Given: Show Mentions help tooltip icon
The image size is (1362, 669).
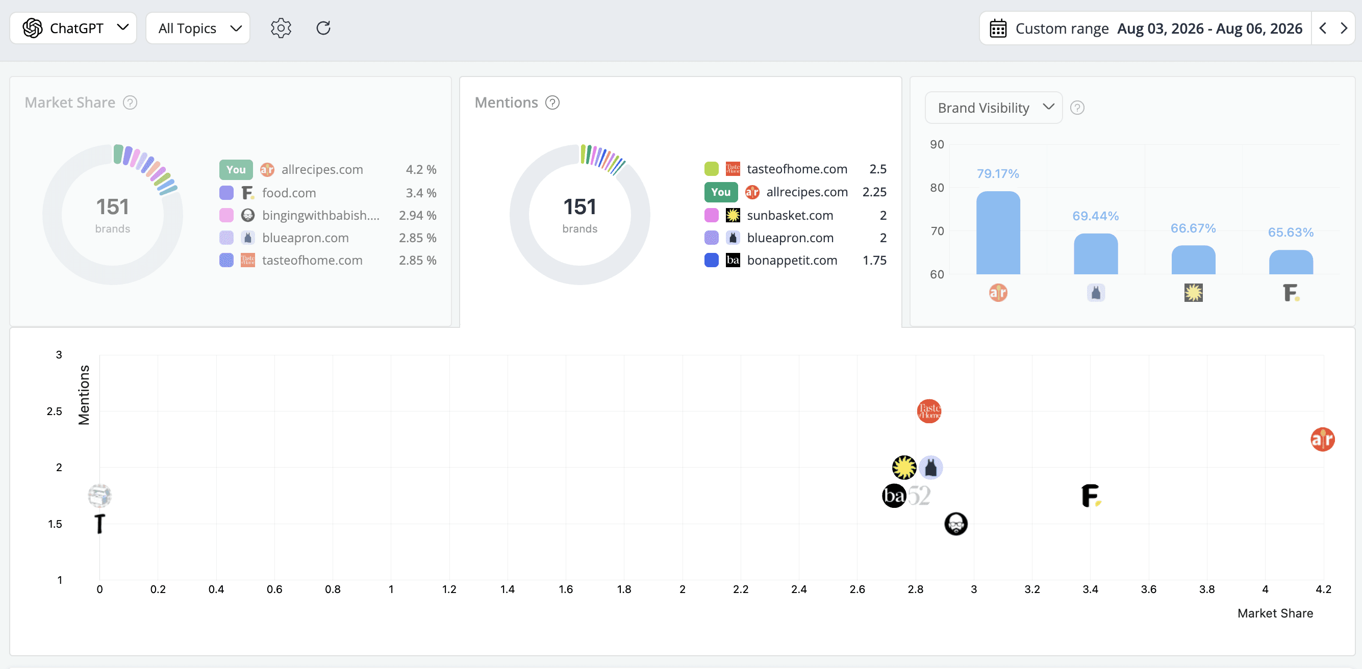Looking at the screenshot, I should (552, 102).
